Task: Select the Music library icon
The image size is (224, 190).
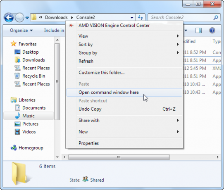Action: click(x=18, y=116)
